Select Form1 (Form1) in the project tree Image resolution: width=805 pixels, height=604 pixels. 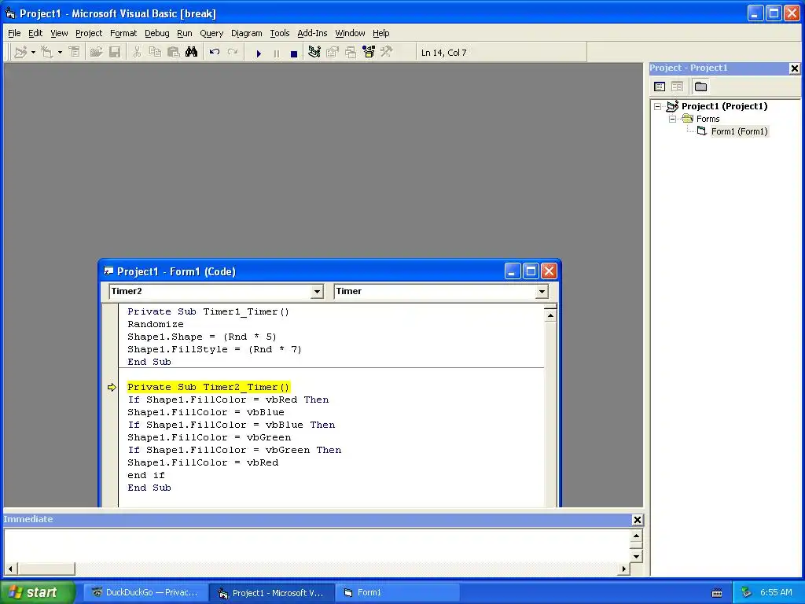[x=739, y=131]
